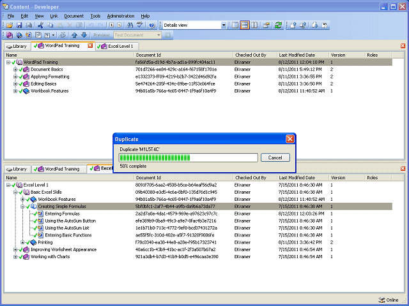Toggle the single pane layout button
409x306 pixels.
pyautogui.click(x=235, y=25)
